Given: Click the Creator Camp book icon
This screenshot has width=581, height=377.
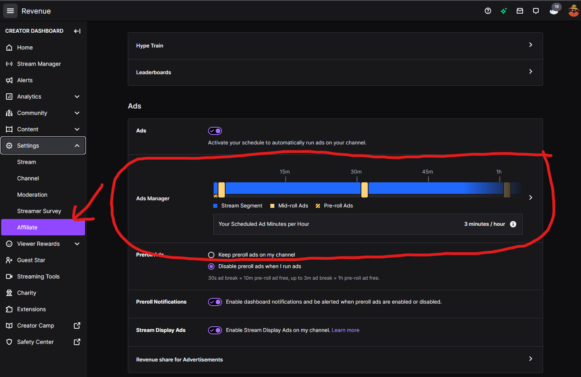Looking at the screenshot, I should 9,326.
